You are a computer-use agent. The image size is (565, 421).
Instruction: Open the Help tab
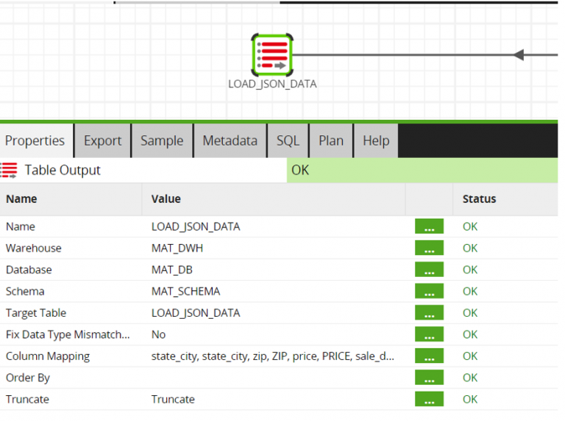click(x=376, y=141)
